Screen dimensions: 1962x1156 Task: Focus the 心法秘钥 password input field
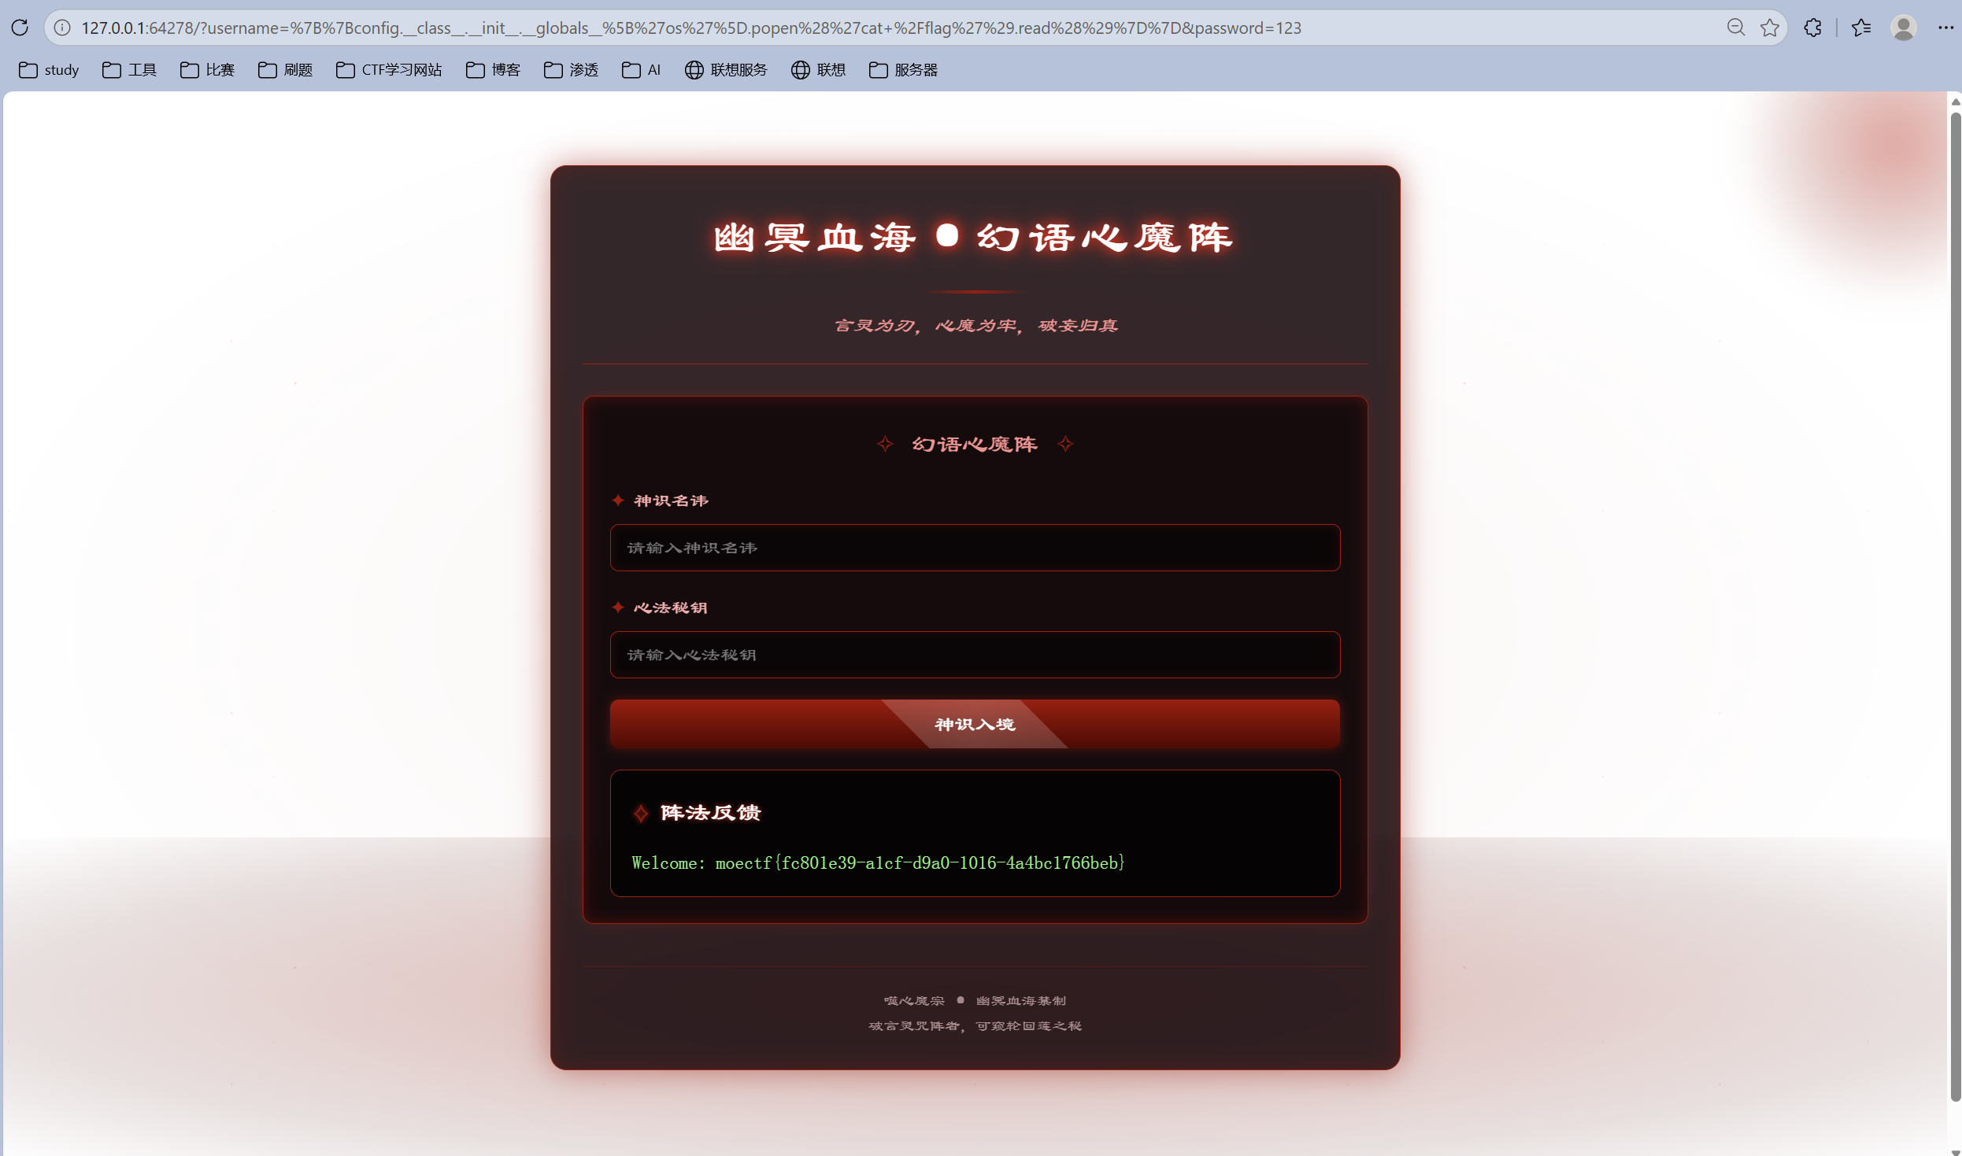point(975,655)
